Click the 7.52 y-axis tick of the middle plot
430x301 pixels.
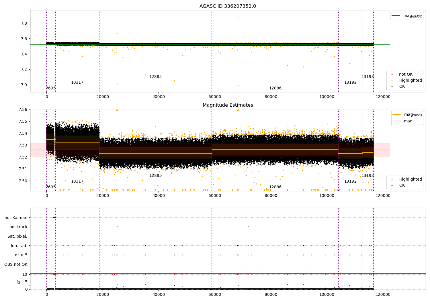[x=23, y=157]
